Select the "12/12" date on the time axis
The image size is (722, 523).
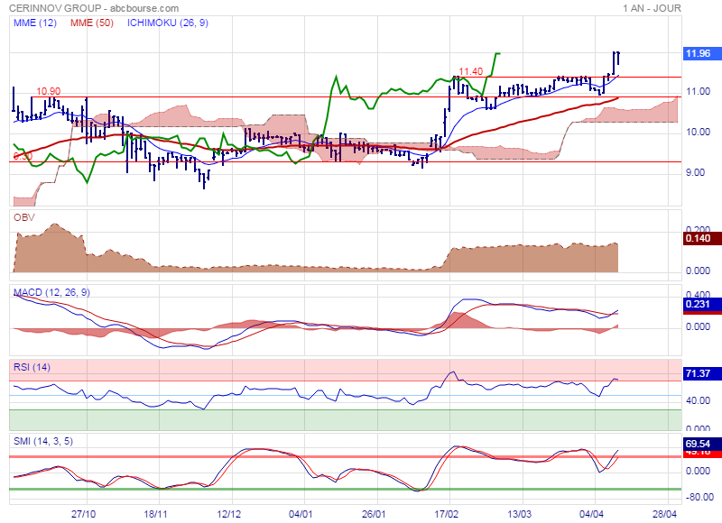228,514
